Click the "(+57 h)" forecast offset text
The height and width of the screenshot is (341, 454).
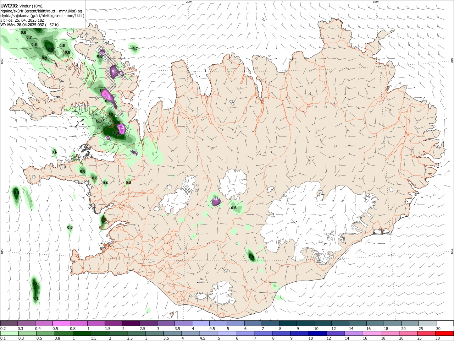[52, 25]
